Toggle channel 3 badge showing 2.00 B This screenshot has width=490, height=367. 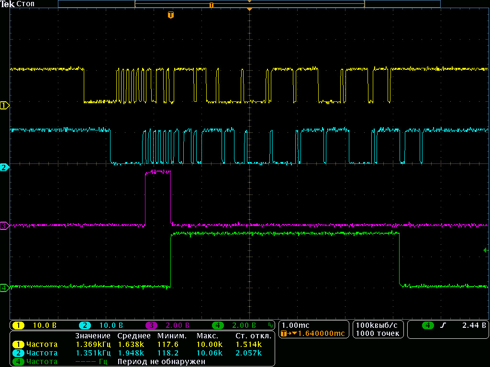click(x=151, y=326)
